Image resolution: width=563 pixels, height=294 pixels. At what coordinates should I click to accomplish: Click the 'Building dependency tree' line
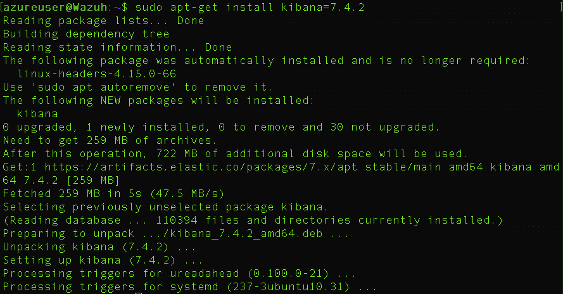click(86, 34)
